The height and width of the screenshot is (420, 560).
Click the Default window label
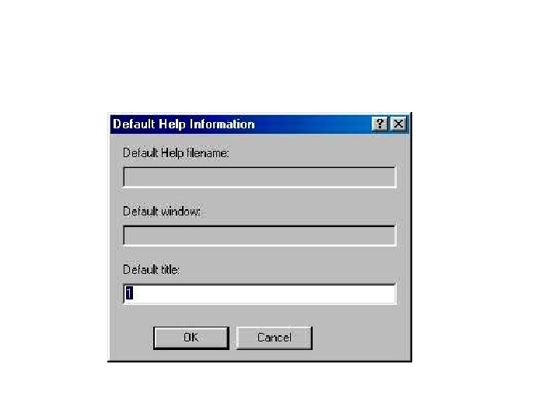(162, 212)
